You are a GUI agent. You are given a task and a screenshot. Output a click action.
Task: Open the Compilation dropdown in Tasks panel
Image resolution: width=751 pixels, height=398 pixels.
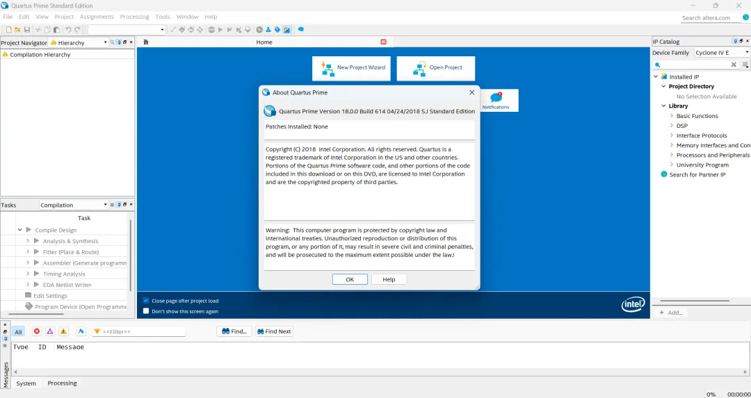point(74,205)
